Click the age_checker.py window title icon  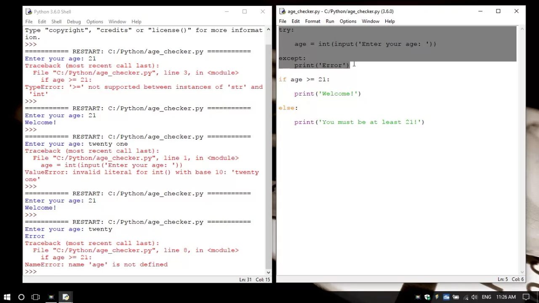tap(283, 11)
